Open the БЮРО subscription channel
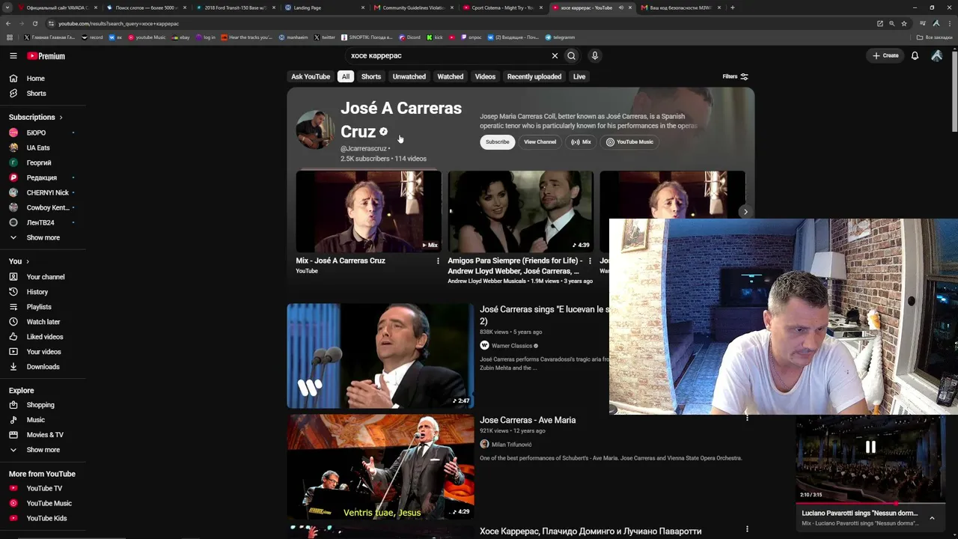This screenshot has width=958, height=539. 36,133
